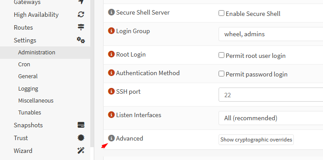Show help info for Listen Interfaces

point(111,115)
